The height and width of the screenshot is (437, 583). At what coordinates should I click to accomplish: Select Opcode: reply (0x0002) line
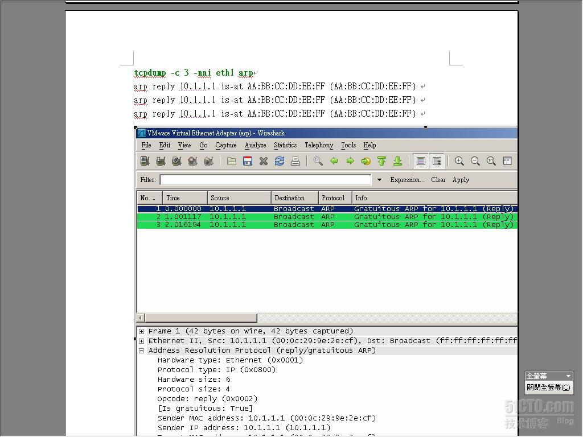click(207, 399)
